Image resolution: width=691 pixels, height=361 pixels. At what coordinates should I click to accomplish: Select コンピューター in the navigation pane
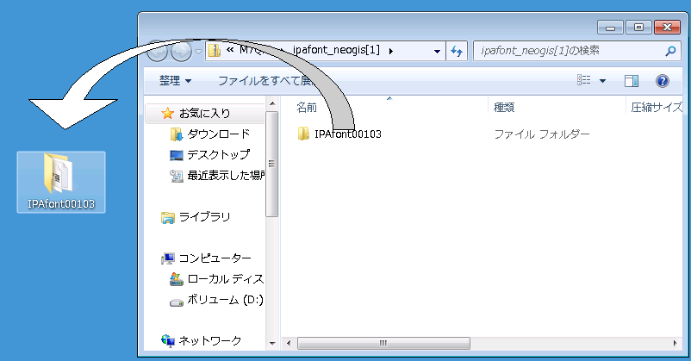(x=215, y=258)
